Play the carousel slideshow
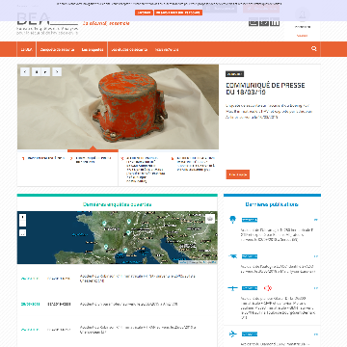 (45, 72)
